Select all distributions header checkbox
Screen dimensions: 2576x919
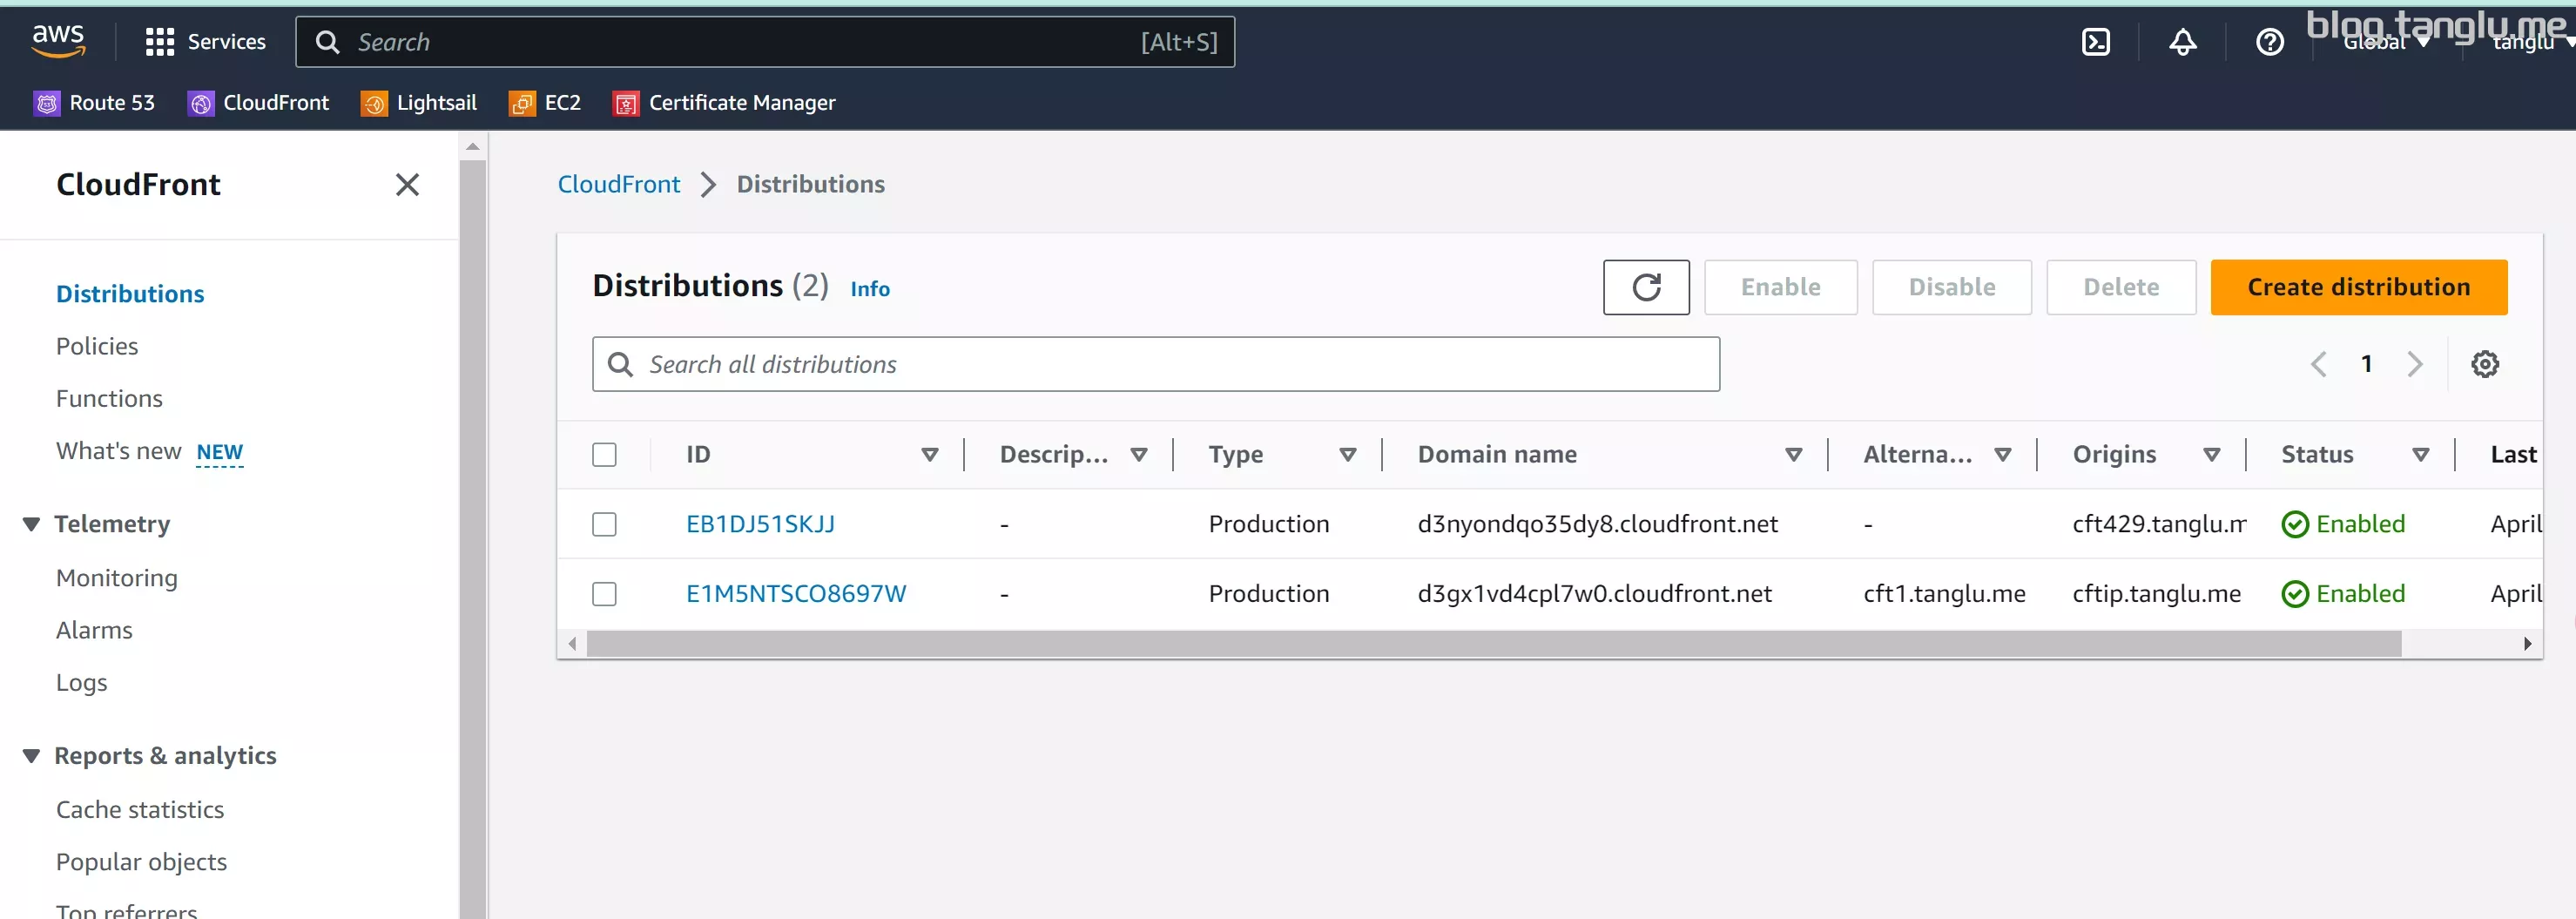click(604, 455)
